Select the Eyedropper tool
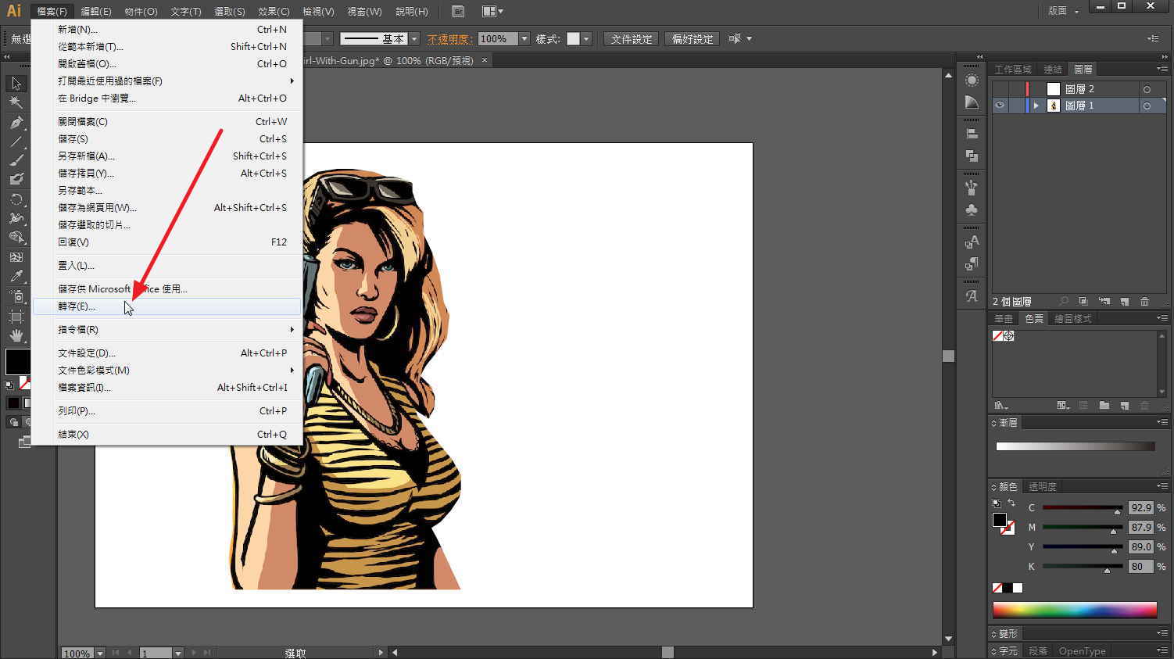Screen dimensions: 1174x659 (16, 276)
